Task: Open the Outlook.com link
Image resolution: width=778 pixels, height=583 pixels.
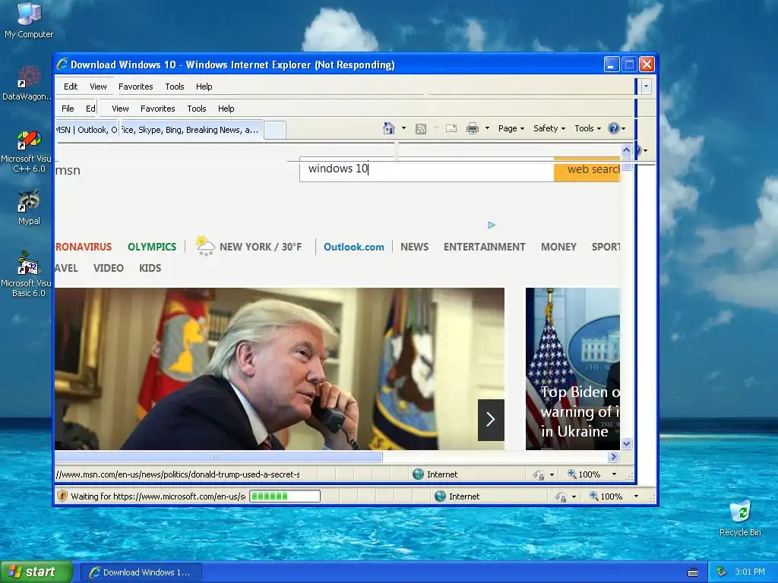Action: click(354, 247)
